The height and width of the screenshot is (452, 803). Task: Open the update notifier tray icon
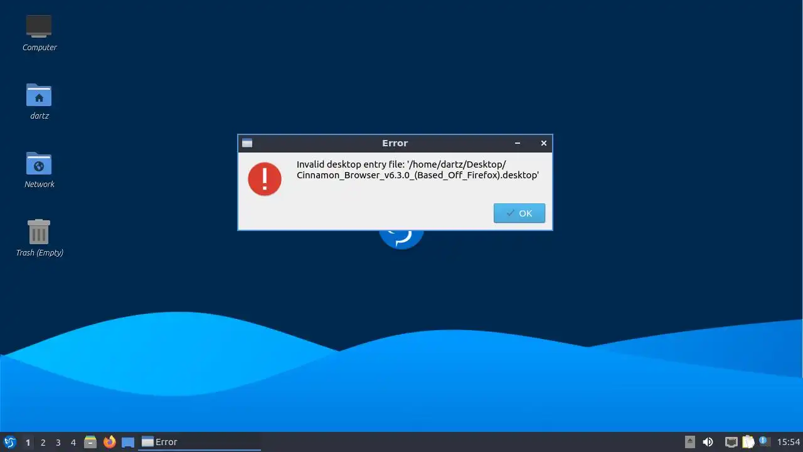click(x=764, y=442)
